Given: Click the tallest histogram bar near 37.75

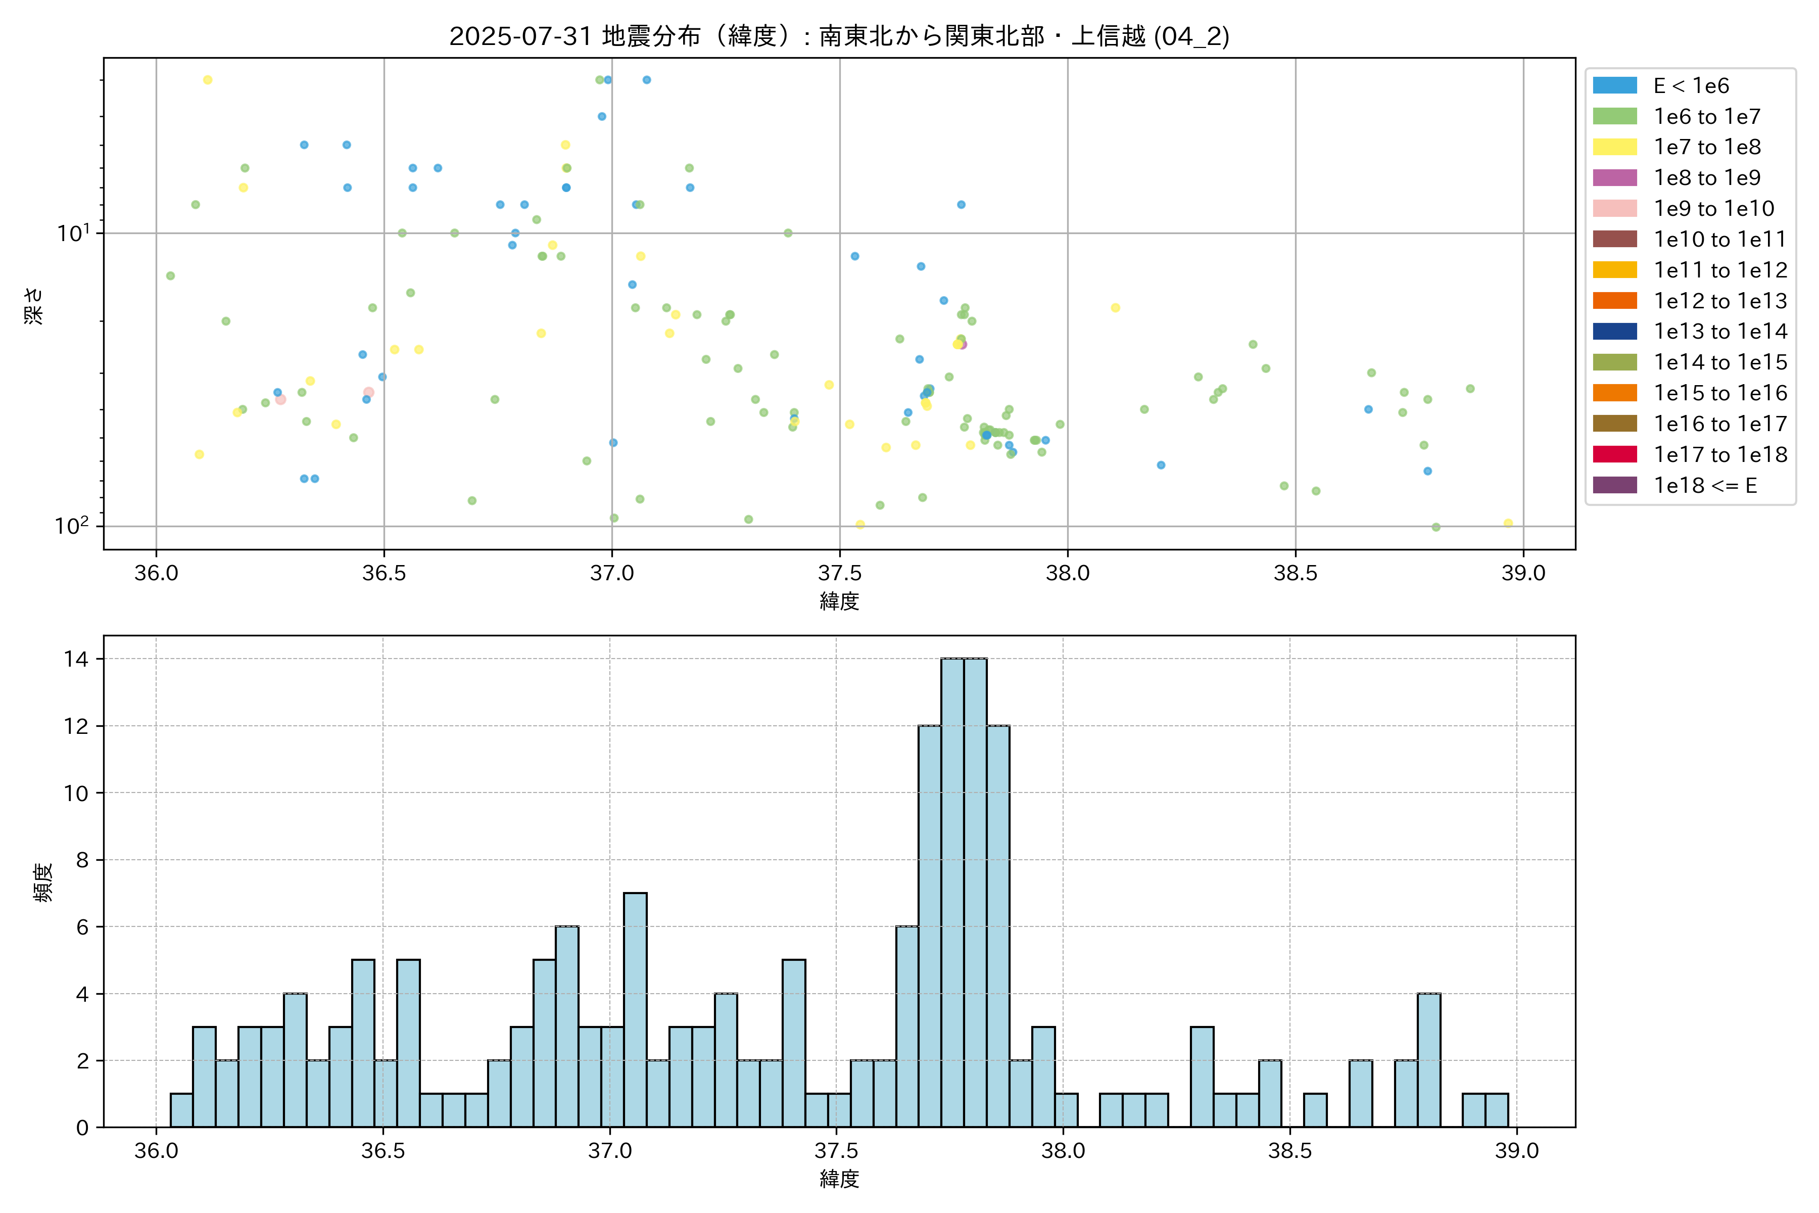Looking at the screenshot, I should click(x=953, y=890).
